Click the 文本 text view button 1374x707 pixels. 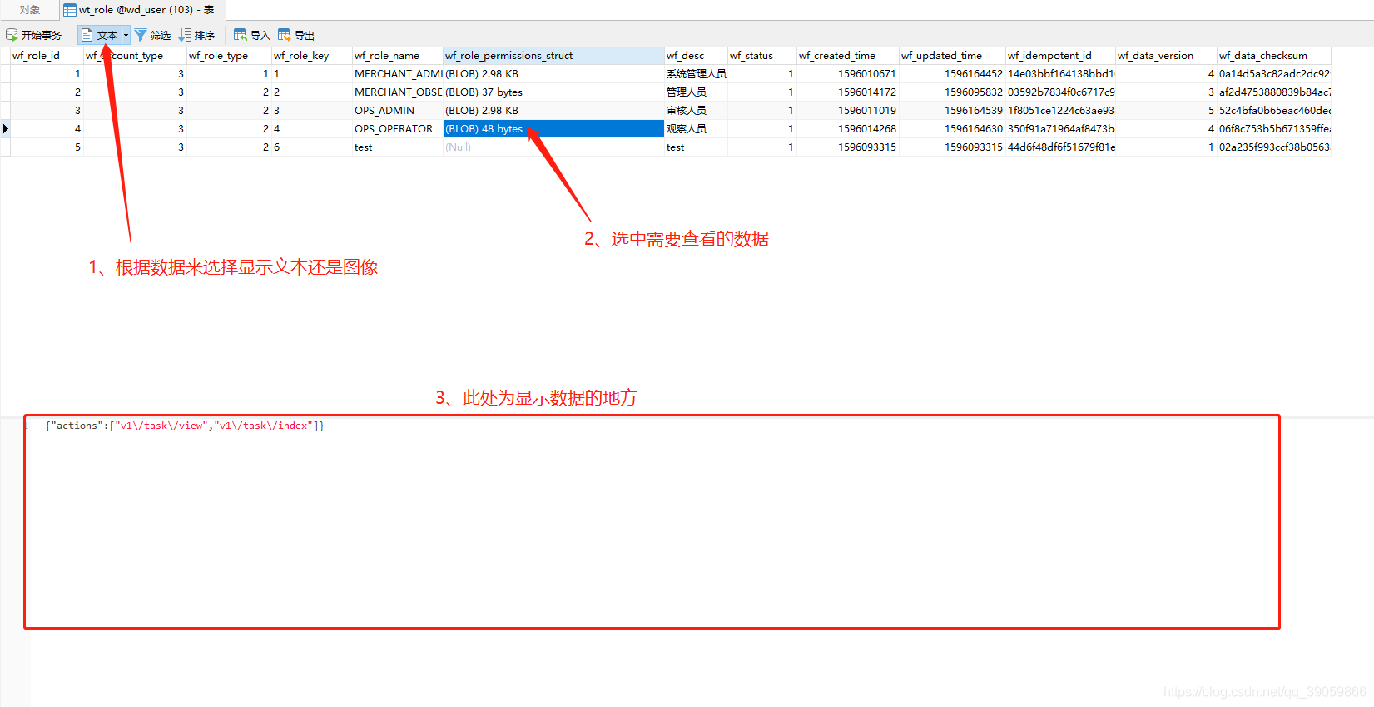point(100,35)
